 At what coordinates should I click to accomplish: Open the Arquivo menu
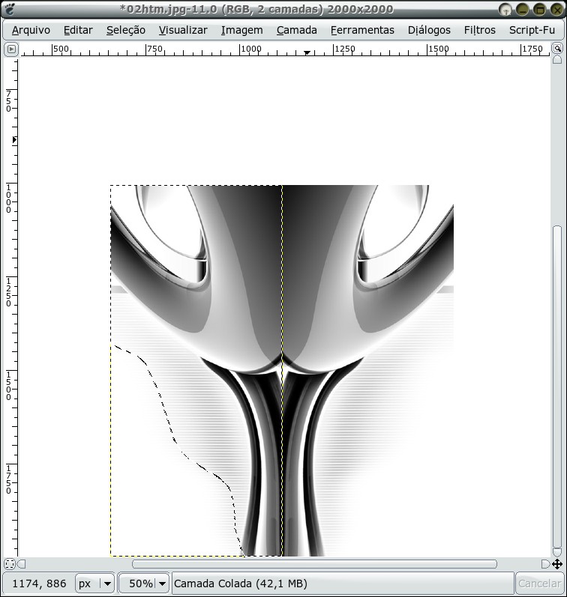coord(31,30)
